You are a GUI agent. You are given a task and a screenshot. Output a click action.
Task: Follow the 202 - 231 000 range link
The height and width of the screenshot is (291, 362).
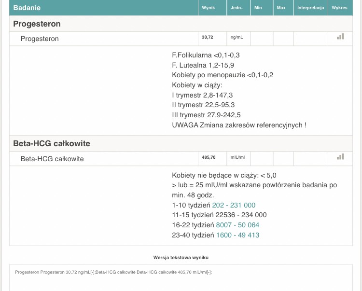point(234,205)
